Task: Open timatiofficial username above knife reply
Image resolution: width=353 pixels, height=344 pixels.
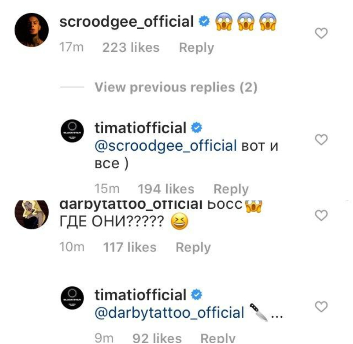Action: (140, 295)
